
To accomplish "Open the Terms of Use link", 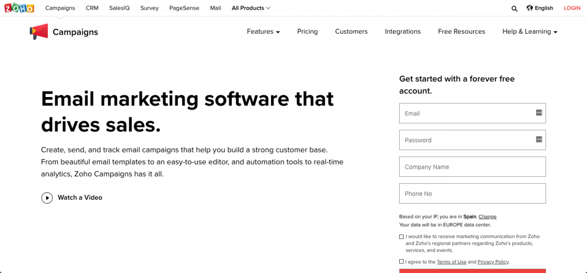I will [x=452, y=262].
